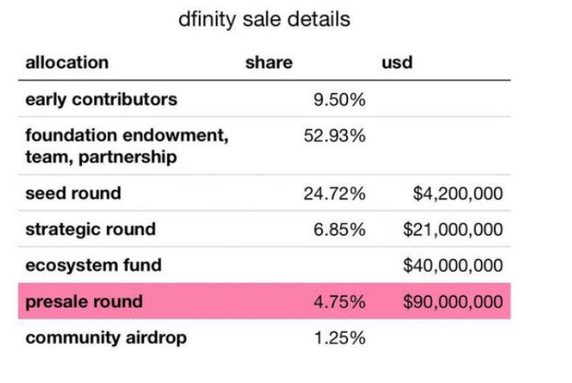Select the $90,000,000 amount
Image resolution: width=572 pixels, height=383 pixels.
[453, 301]
